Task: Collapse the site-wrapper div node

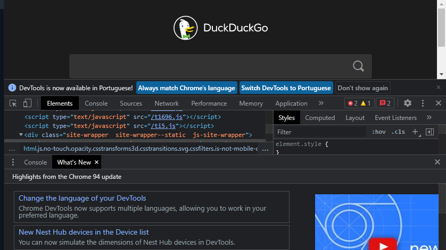Action: [x=21, y=135]
